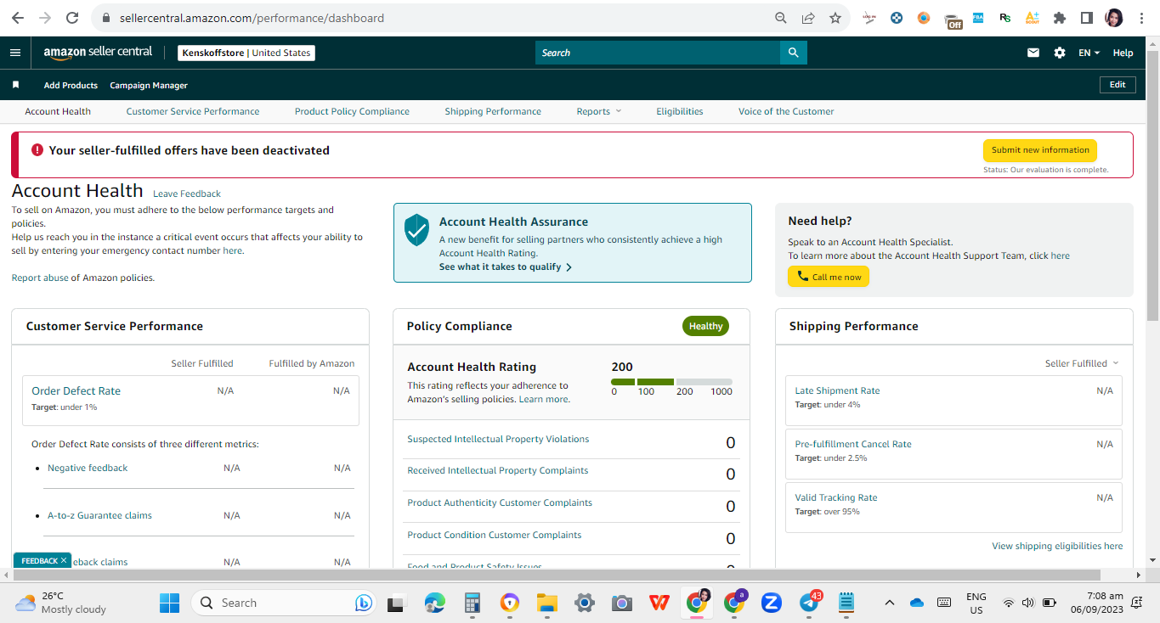Viewport: 1160px width, 623px height.
Task: Click the extension icon with Off badge
Action: (953, 20)
